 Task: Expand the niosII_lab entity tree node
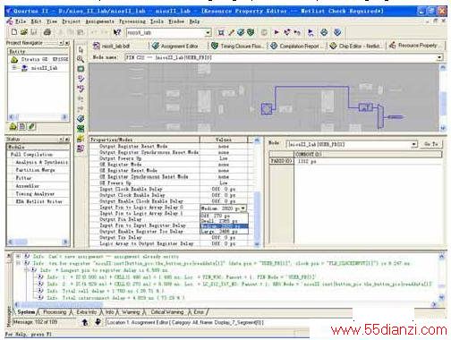click(x=13, y=68)
